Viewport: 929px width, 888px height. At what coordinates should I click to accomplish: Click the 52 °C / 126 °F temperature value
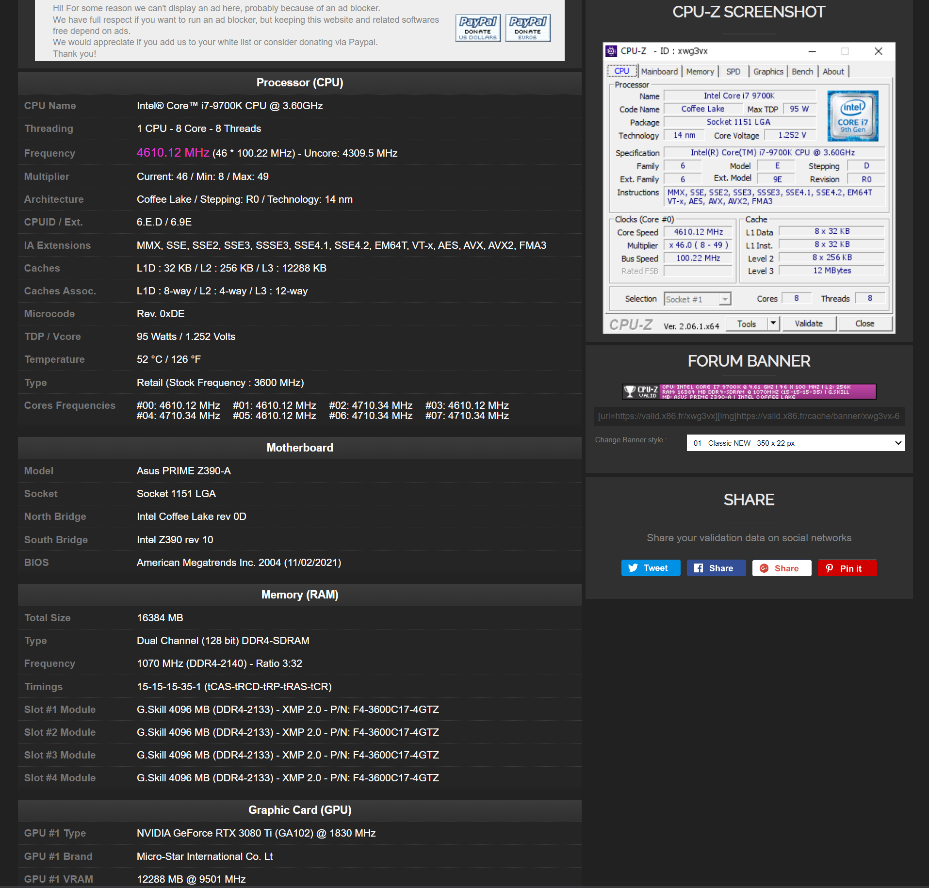[x=168, y=359]
